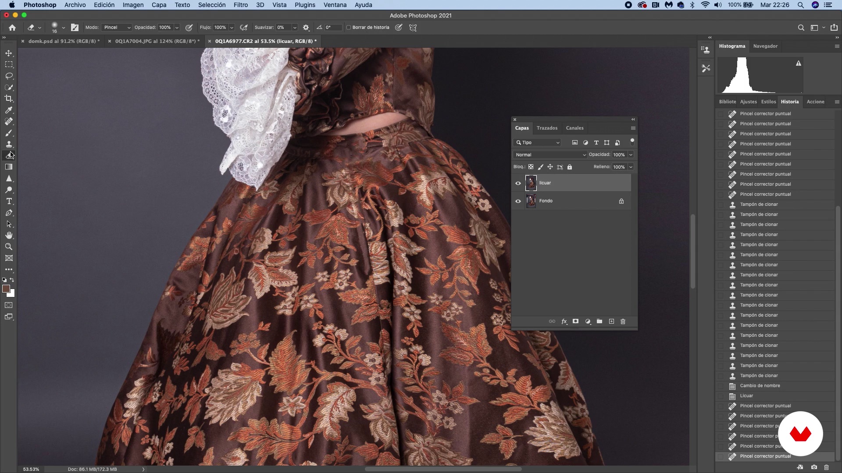
Task: Toggle layer filter on/off switch
Action: tap(632, 141)
